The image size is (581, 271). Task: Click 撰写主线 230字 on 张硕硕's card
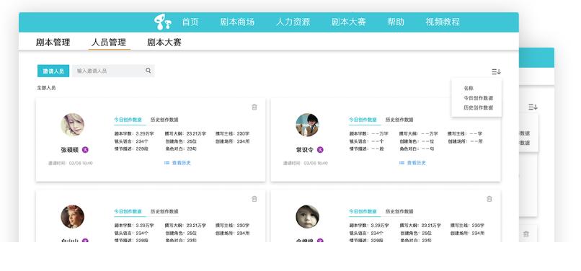point(232,133)
